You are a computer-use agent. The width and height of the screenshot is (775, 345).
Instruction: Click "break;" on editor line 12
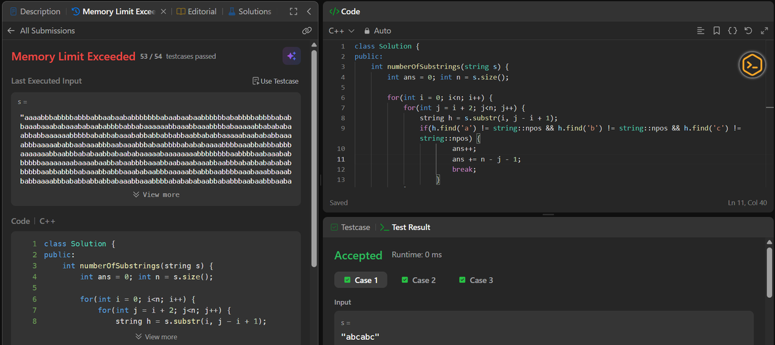click(464, 169)
